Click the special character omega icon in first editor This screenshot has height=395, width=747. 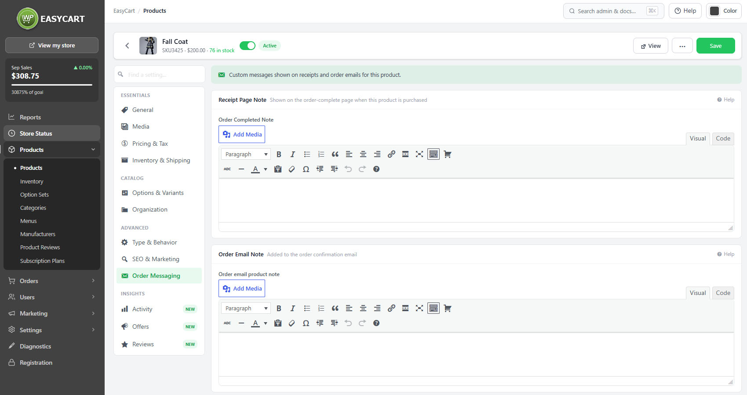[306, 169]
